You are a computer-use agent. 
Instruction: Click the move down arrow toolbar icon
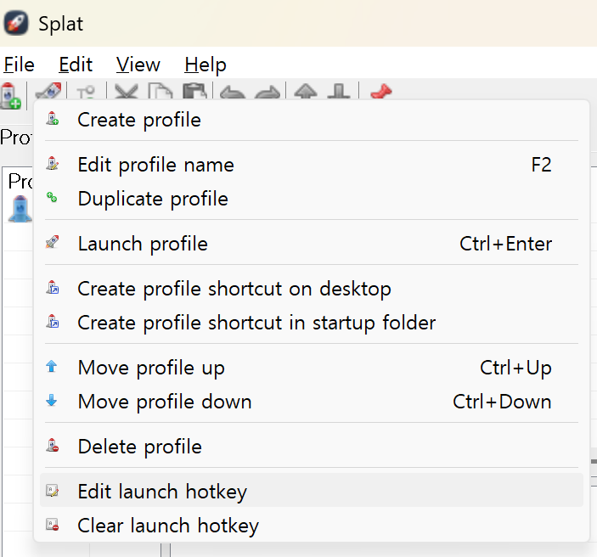click(x=339, y=92)
